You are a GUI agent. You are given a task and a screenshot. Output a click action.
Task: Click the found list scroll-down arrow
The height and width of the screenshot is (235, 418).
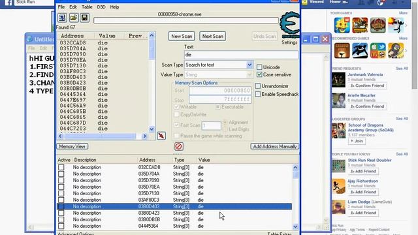152,129
